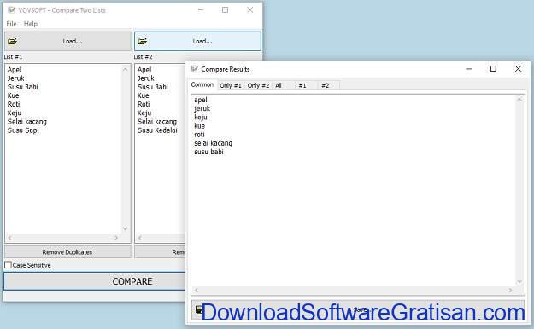This screenshot has width=534, height=329.
Task: Click 'Roti' in List #2
Action: coord(144,104)
